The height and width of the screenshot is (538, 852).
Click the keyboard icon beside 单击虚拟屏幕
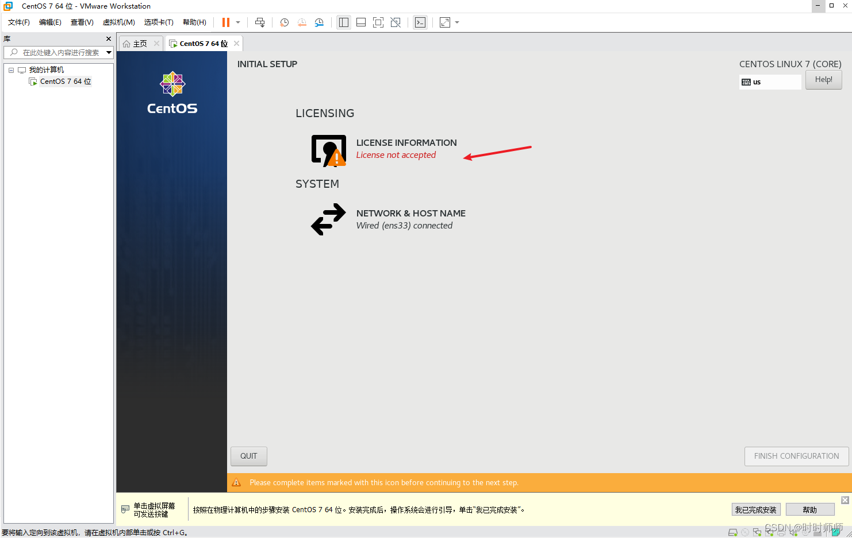125,509
